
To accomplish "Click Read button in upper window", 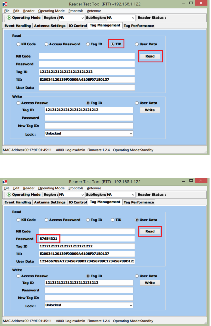I will tap(150, 56).
